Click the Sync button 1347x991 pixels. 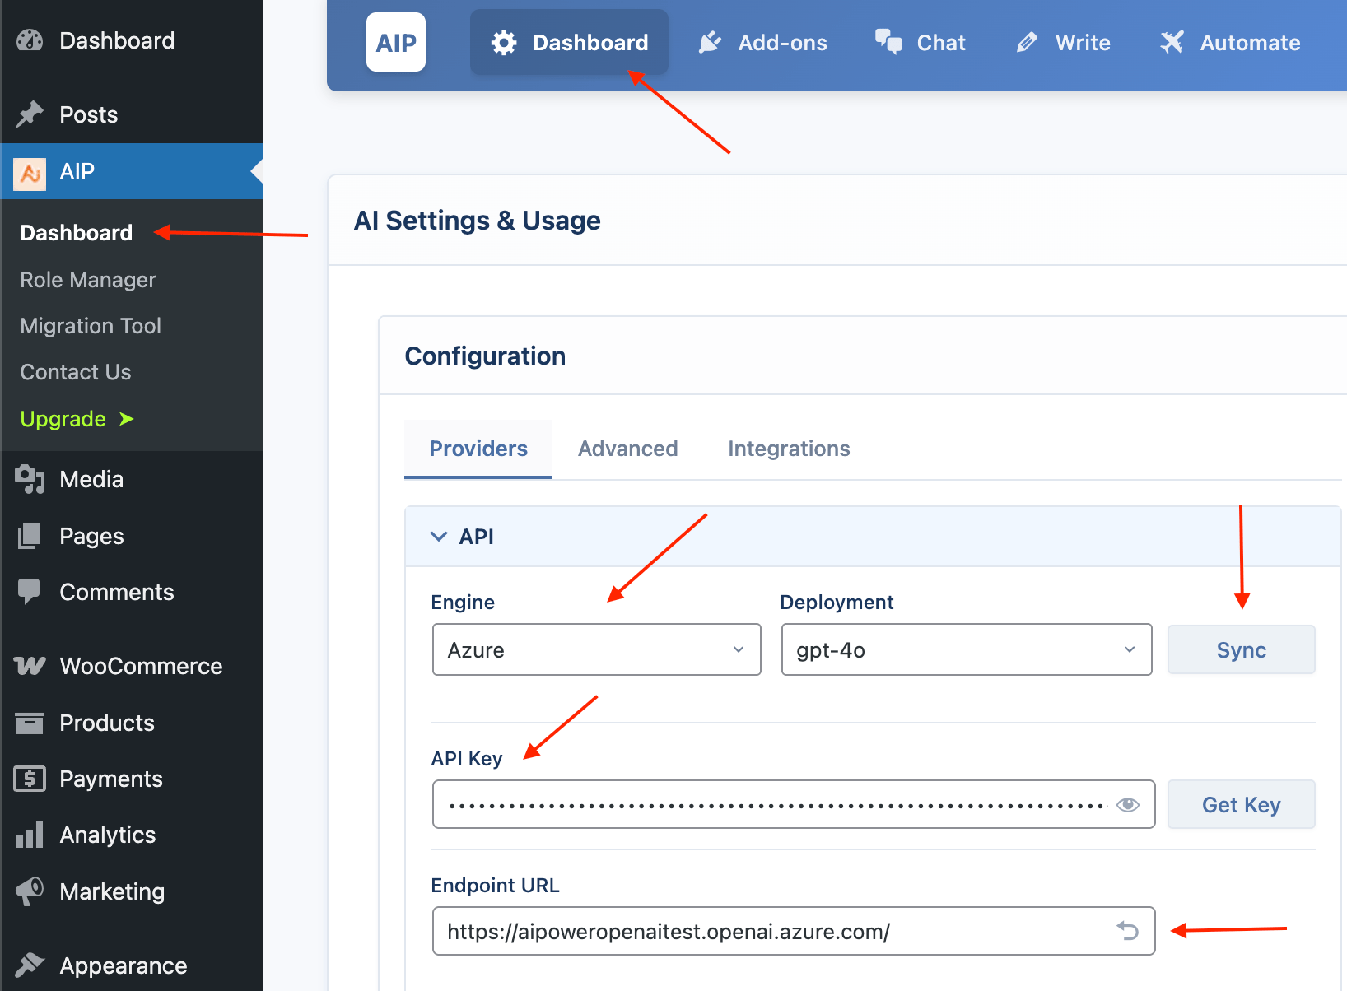[x=1242, y=649]
